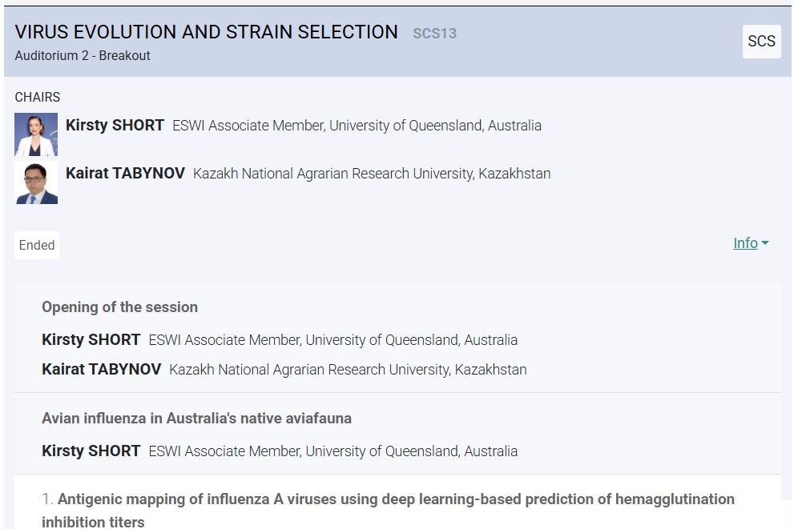
Task: Open the Virus Evolution and Strain Selection title
Action: (x=206, y=32)
